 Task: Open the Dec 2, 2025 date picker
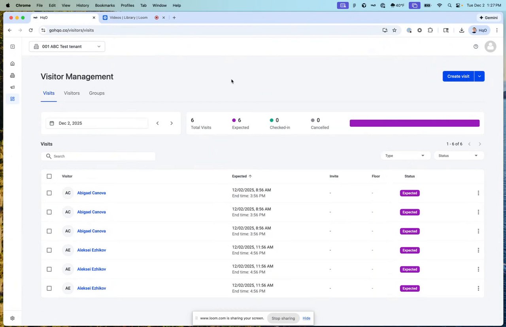[x=97, y=123]
